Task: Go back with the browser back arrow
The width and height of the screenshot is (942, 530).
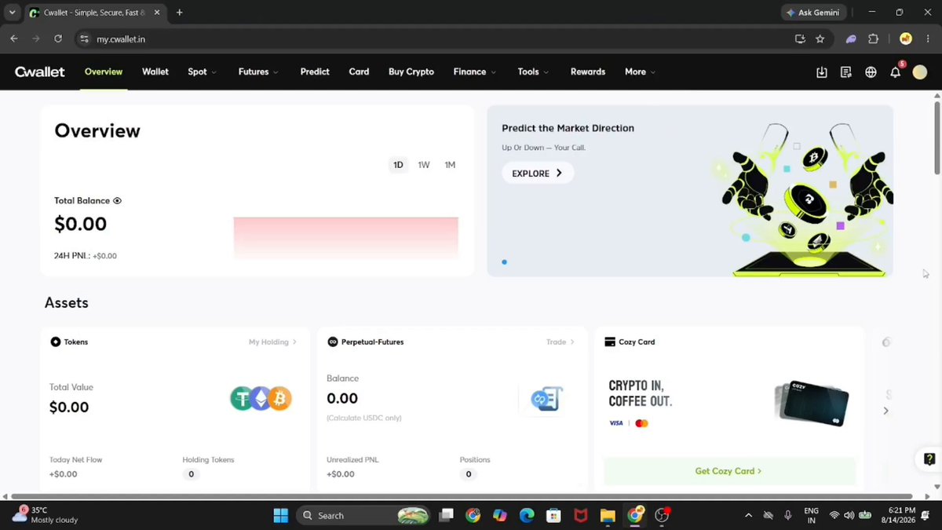Action: 14,38
